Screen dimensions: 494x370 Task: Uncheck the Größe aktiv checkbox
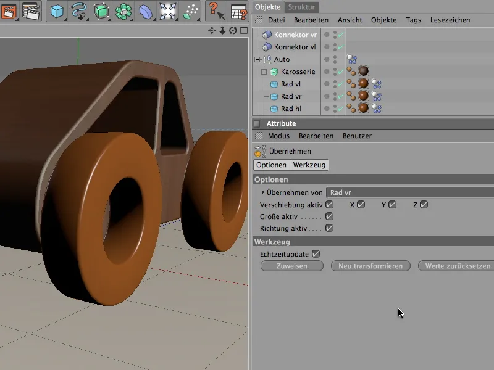tap(329, 216)
